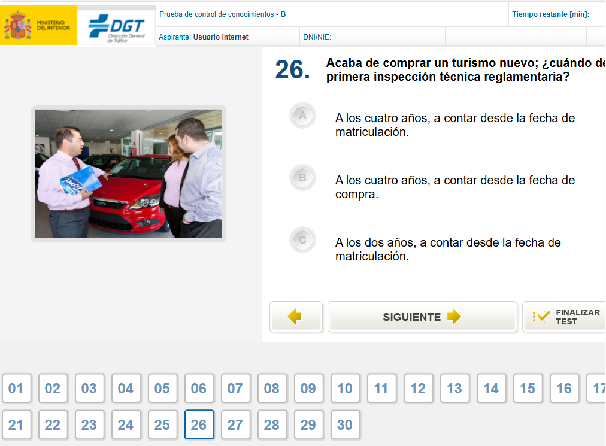Open the car dealership question image
Viewport: 606px width, 446px height.
click(x=129, y=174)
